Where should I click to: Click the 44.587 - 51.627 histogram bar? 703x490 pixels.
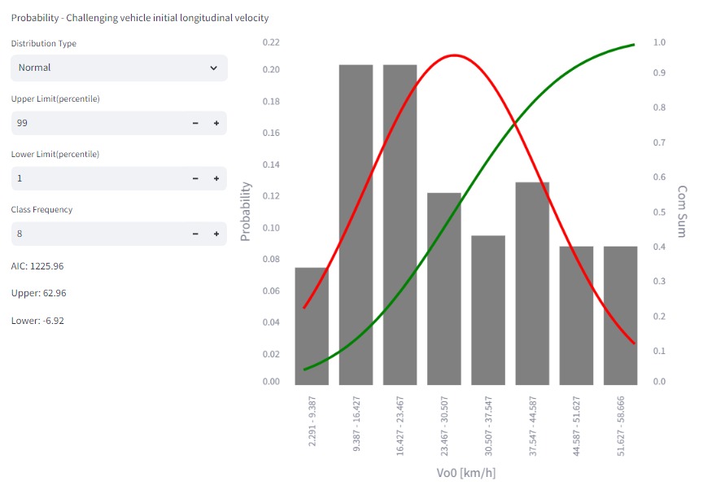pos(576,314)
